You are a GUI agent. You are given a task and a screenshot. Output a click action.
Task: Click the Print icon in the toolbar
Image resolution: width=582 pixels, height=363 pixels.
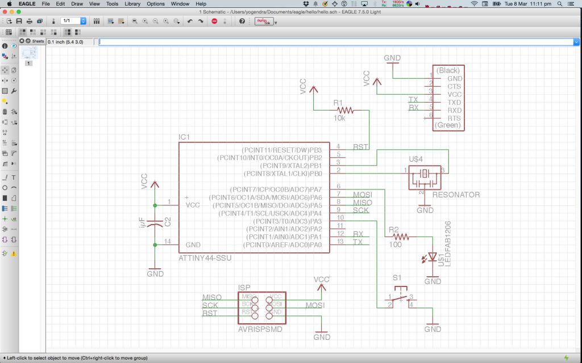click(x=30, y=21)
